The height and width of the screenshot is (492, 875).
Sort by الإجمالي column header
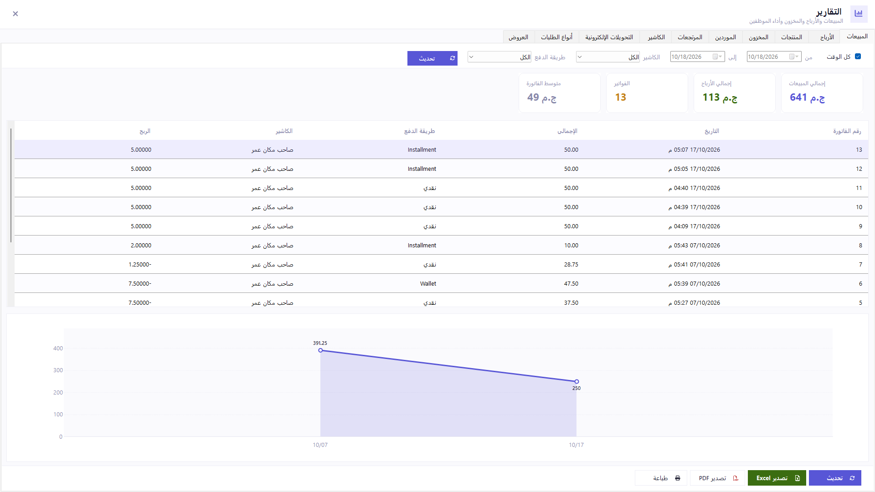pyautogui.click(x=567, y=131)
